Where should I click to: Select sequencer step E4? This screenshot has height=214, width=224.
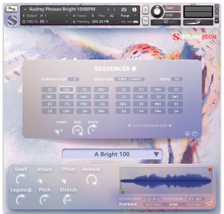pyautogui.click(x=123, y=111)
